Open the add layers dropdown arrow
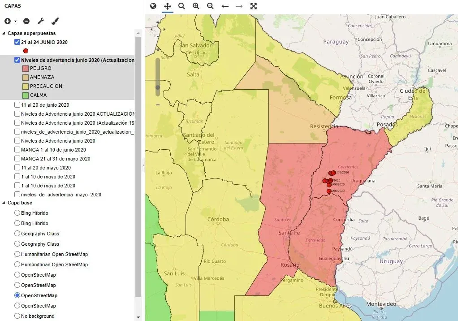Screen dimensions: 458x321 [15, 22]
